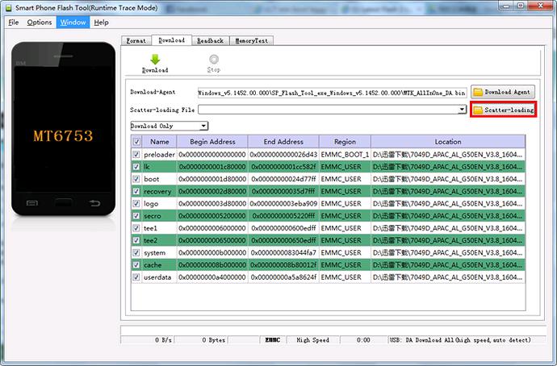Uncheck the system partition checkbox
The width and height of the screenshot is (557, 366).
coord(136,252)
